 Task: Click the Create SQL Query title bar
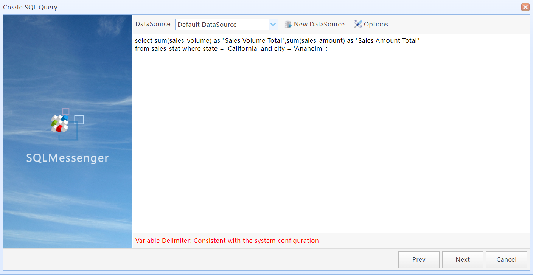tap(227, 7)
